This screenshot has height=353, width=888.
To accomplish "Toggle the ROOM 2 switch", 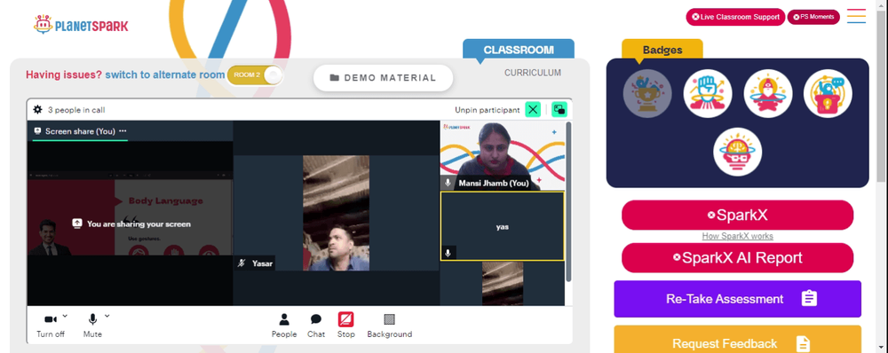I will (255, 75).
